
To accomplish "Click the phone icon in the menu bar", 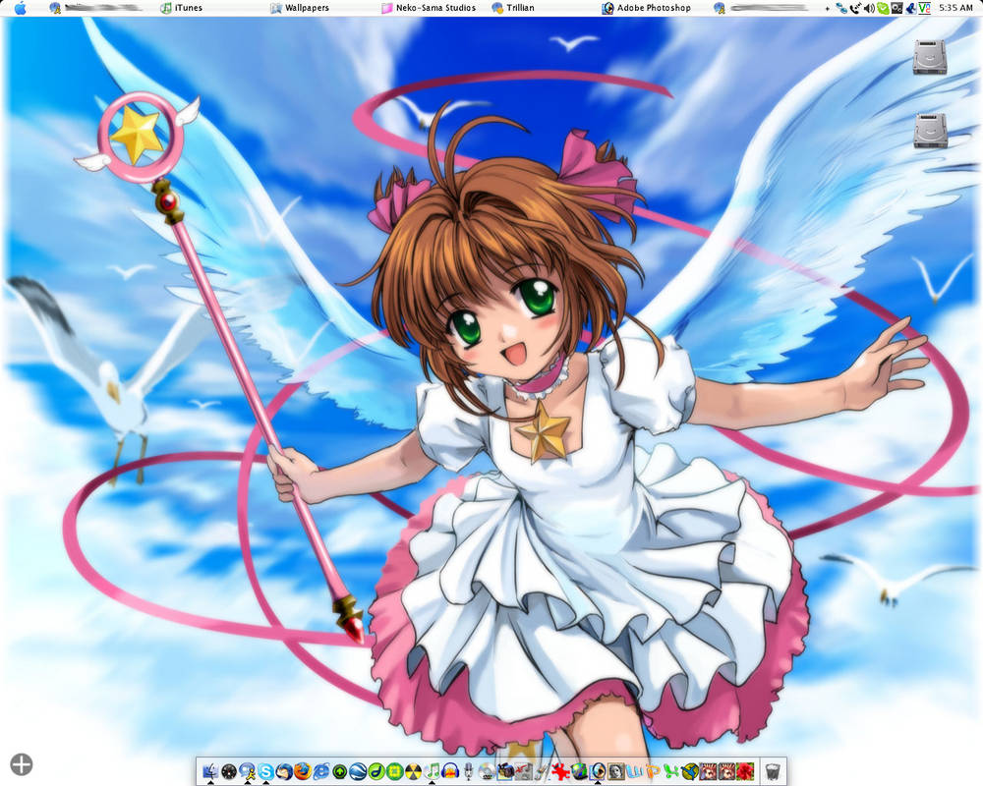I will [x=855, y=8].
